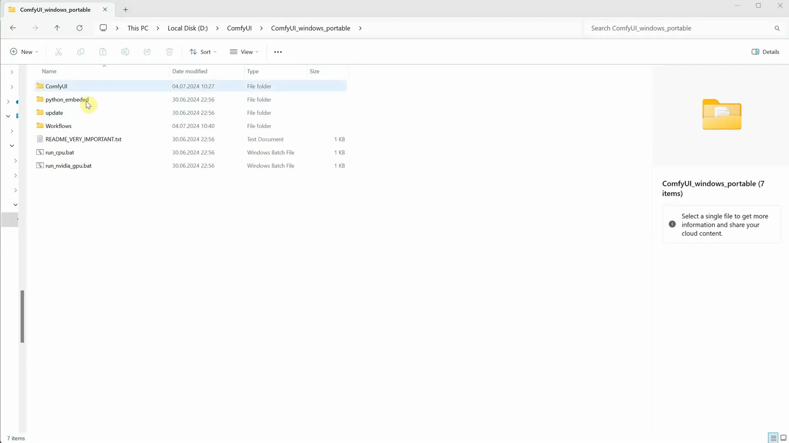
Task: Click the folder icon on the window tab
Action: coord(12,9)
